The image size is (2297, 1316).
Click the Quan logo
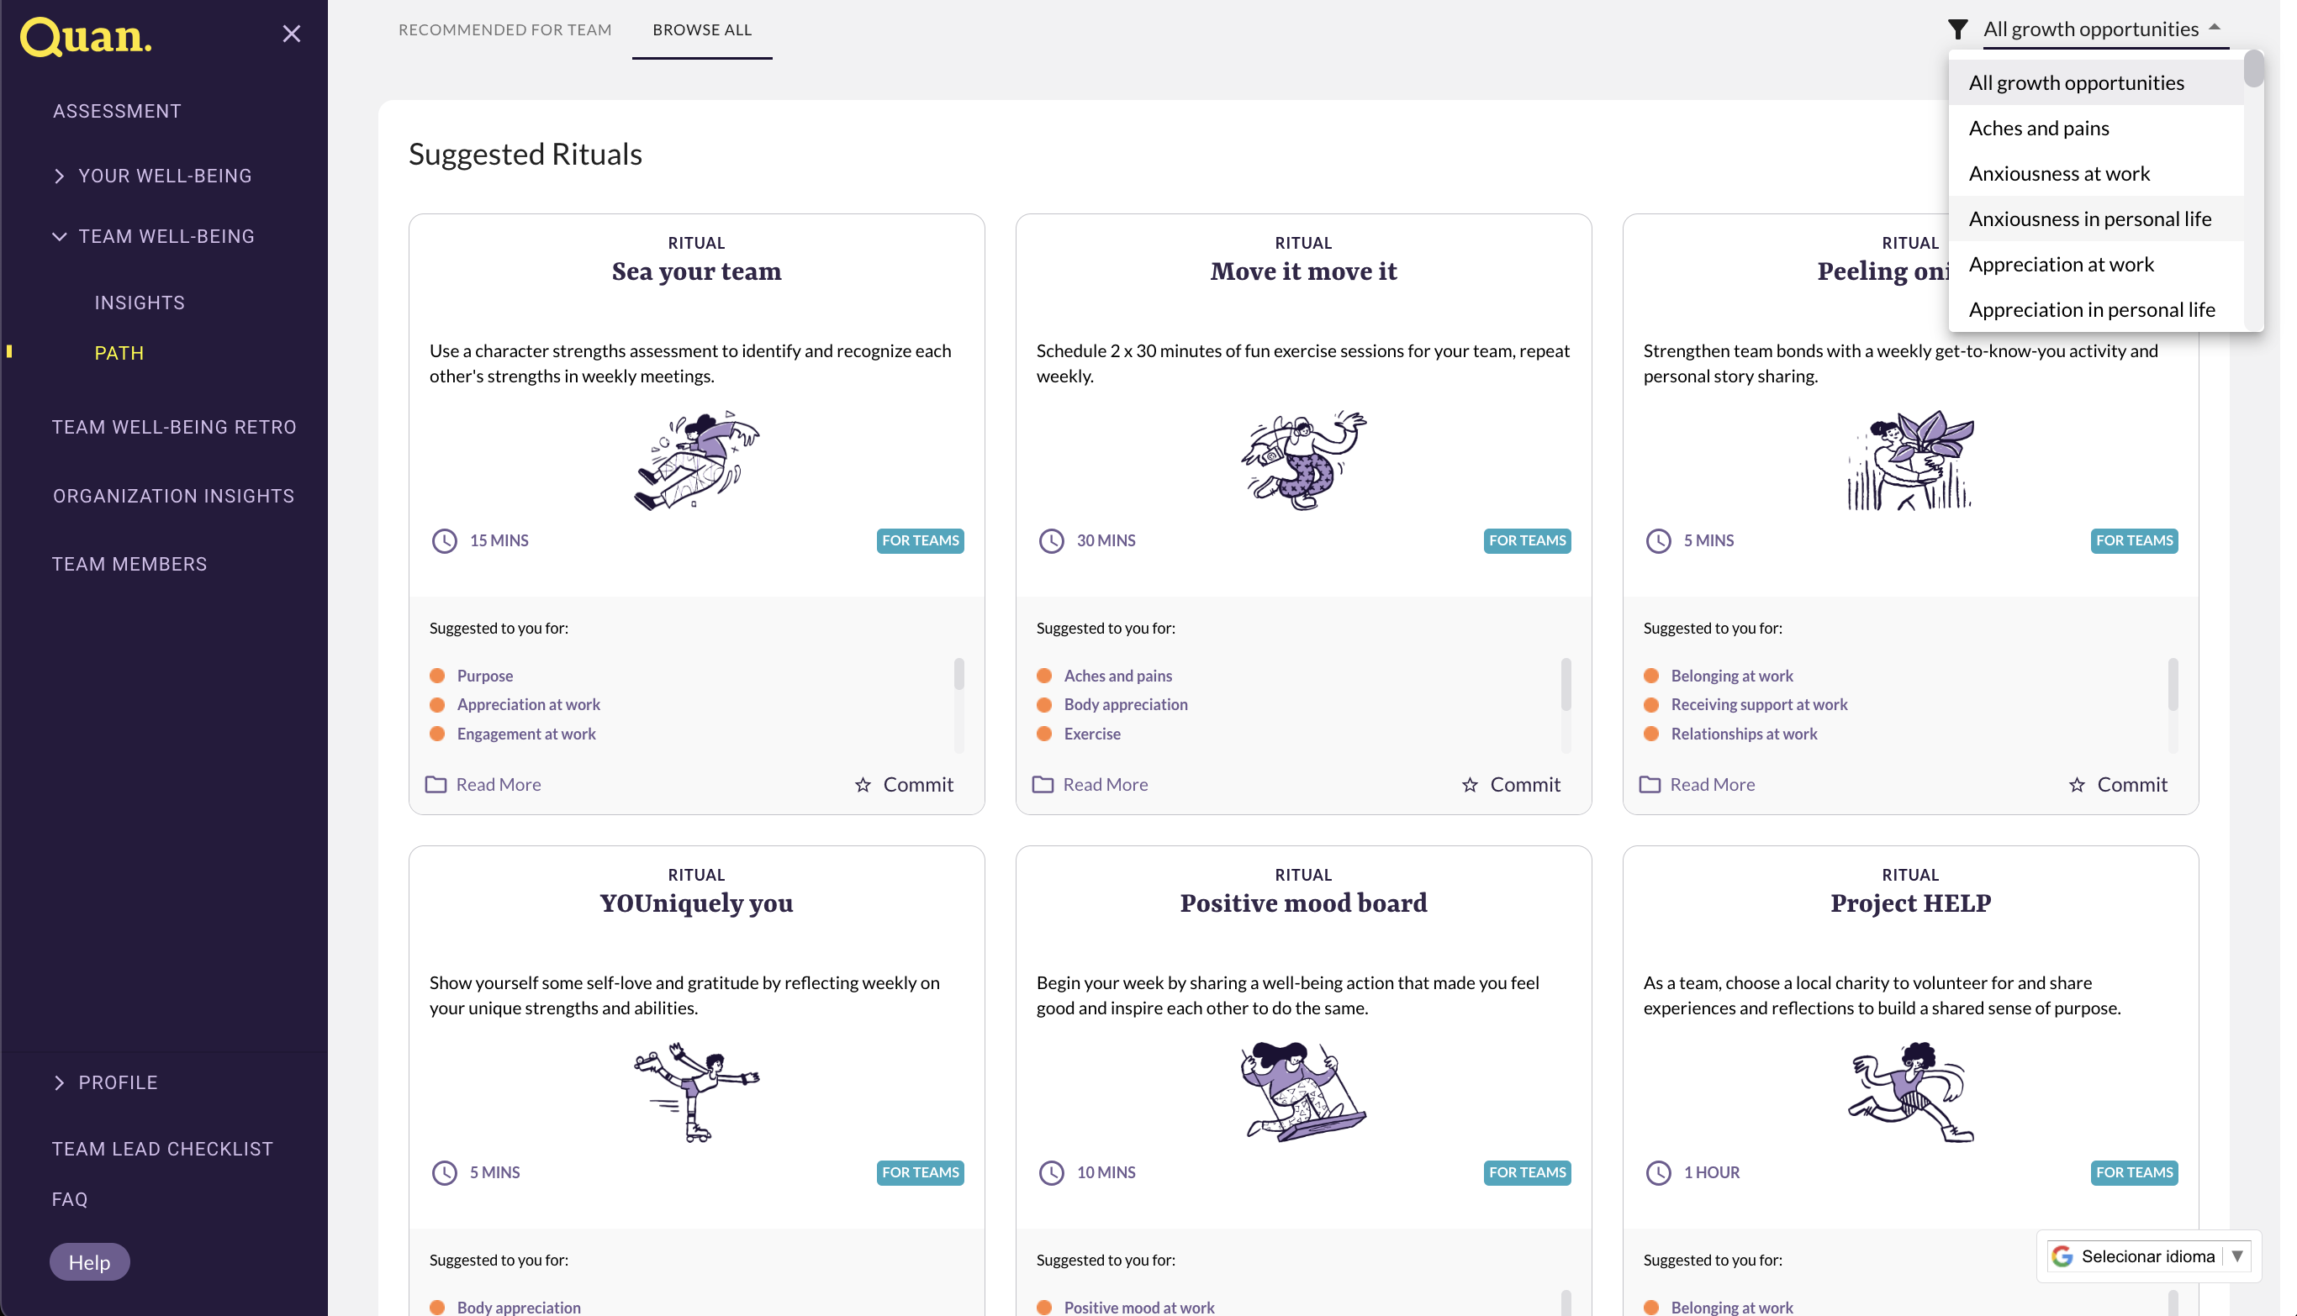[86, 37]
